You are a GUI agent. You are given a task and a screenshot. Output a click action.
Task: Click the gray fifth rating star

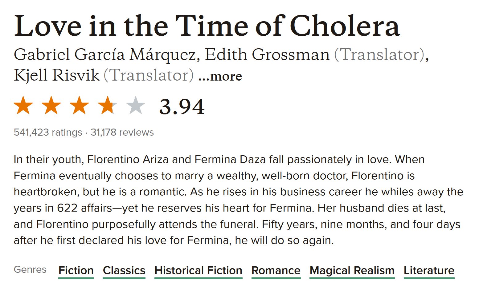[x=135, y=105]
